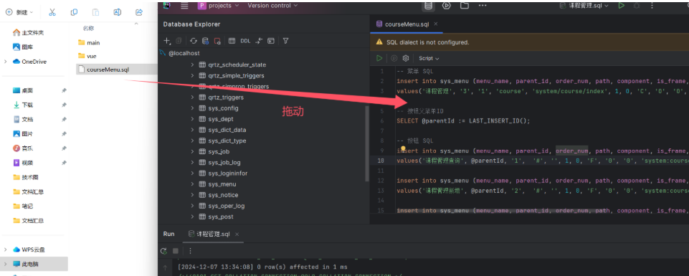Click the Cut scissors icon in File Explorer
This screenshot has width=689, height=276.
pos(52,12)
